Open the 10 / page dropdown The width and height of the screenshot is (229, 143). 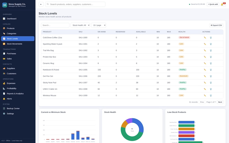(99, 25)
